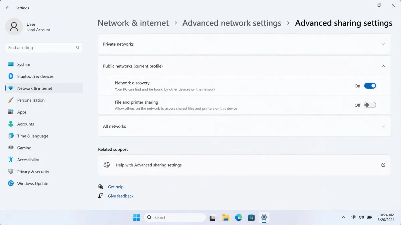This screenshot has width=401, height=225.
Task: Click the Time & language globe icon
Action: click(11, 136)
